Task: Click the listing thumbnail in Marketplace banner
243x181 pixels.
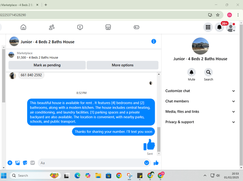Action: pos(11,55)
